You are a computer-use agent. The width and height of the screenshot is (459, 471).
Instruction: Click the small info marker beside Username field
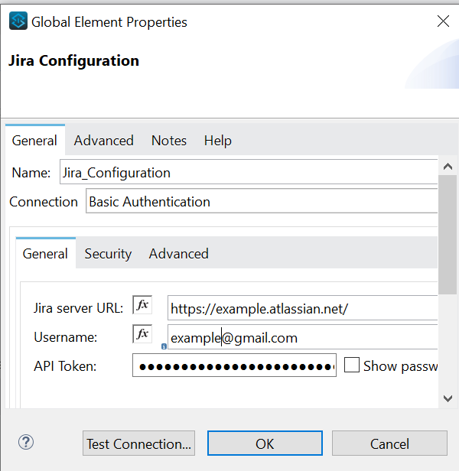164,346
